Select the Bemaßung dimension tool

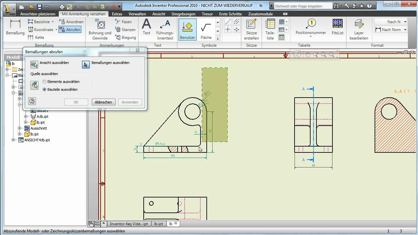(x=15, y=27)
